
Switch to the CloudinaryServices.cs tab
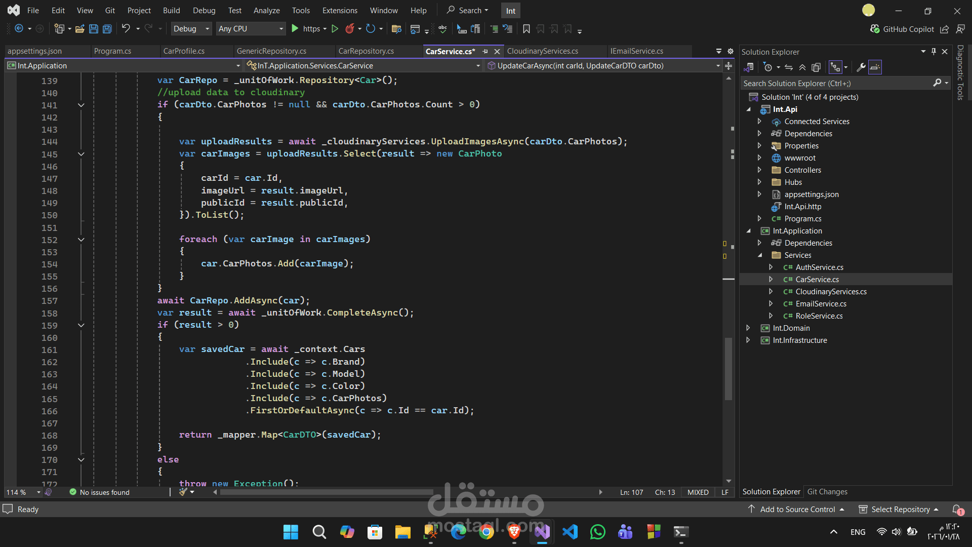(x=542, y=51)
